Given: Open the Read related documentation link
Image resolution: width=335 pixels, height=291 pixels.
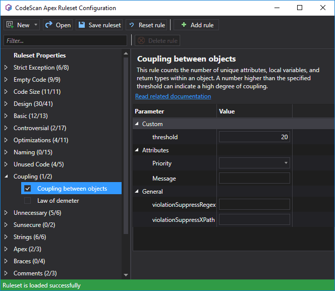Looking at the screenshot, I should (x=173, y=96).
